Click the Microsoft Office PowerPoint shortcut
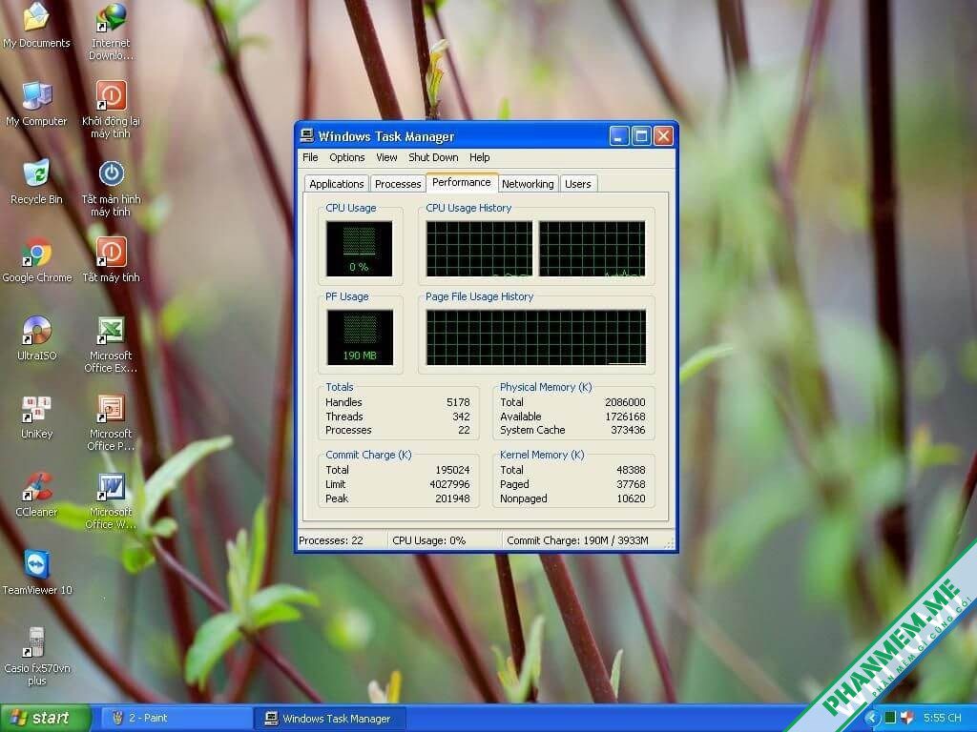Screen dimensions: 977x732 111,422
